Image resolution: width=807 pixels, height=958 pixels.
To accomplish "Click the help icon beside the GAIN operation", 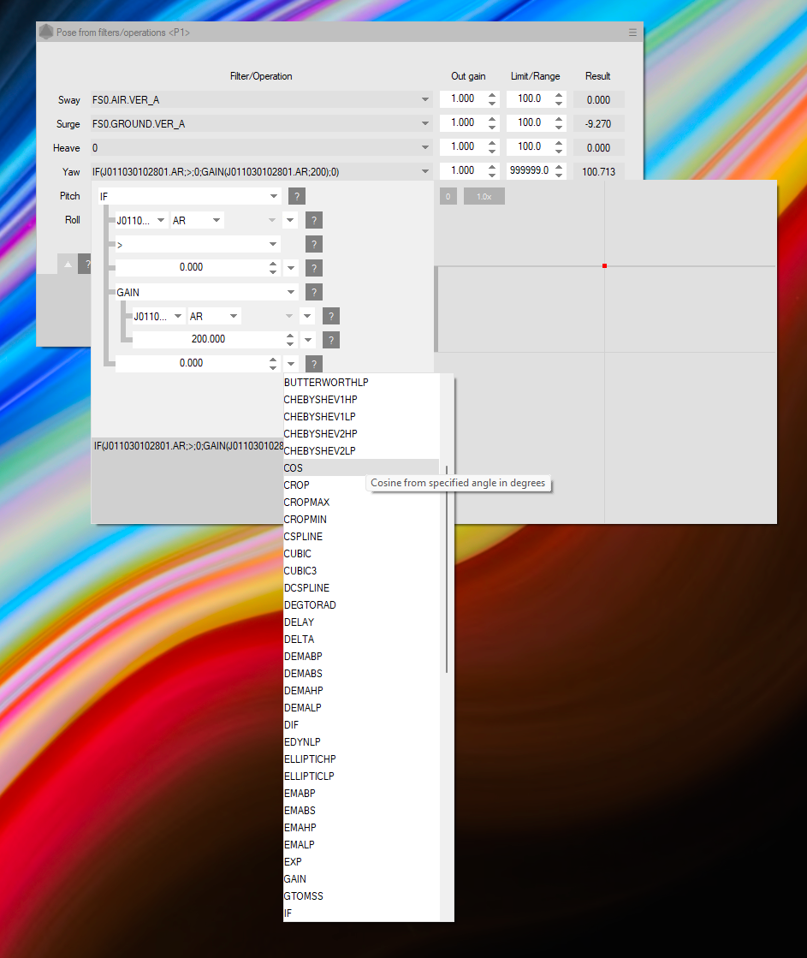I will [x=314, y=292].
